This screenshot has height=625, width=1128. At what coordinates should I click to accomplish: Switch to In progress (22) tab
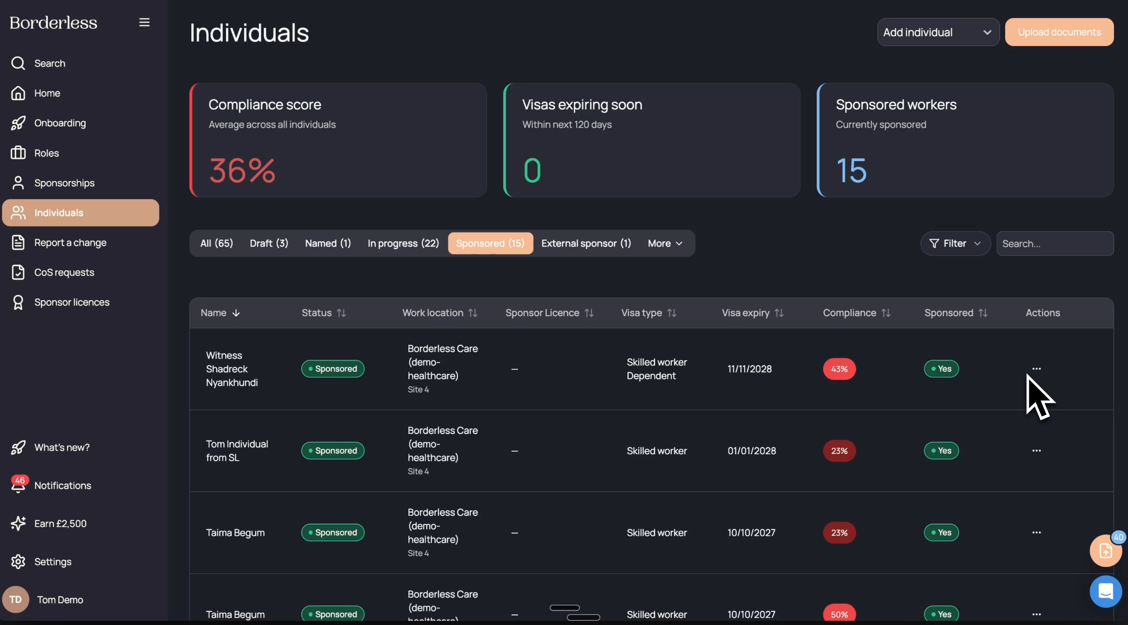click(403, 243)
